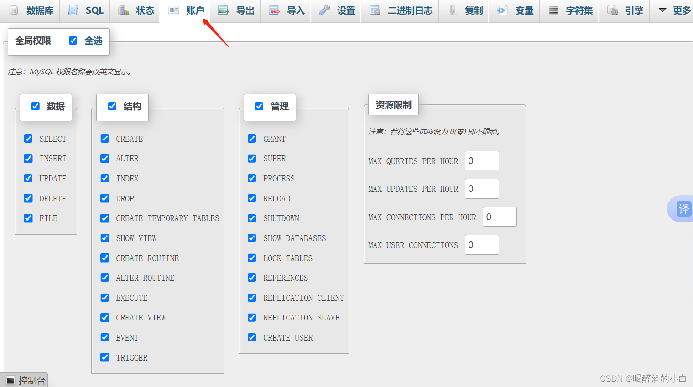Uncheck the TRIGGER privilege
Screen dimensions: 693x387
(105, 357)
